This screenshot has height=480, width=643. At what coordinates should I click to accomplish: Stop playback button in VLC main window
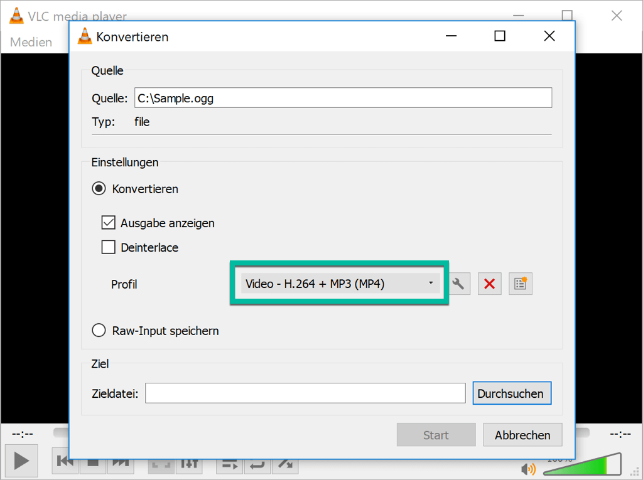point(93,463)
